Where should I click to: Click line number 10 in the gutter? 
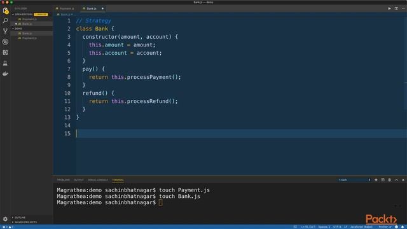67,94
